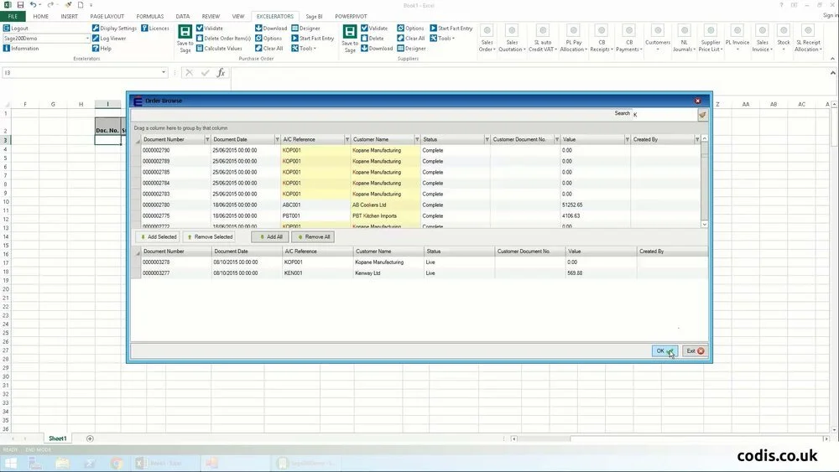This screenshot has height=472, width=839.
Task: Click Save to Sage in Suppliers group
Action: pos(350,39)
